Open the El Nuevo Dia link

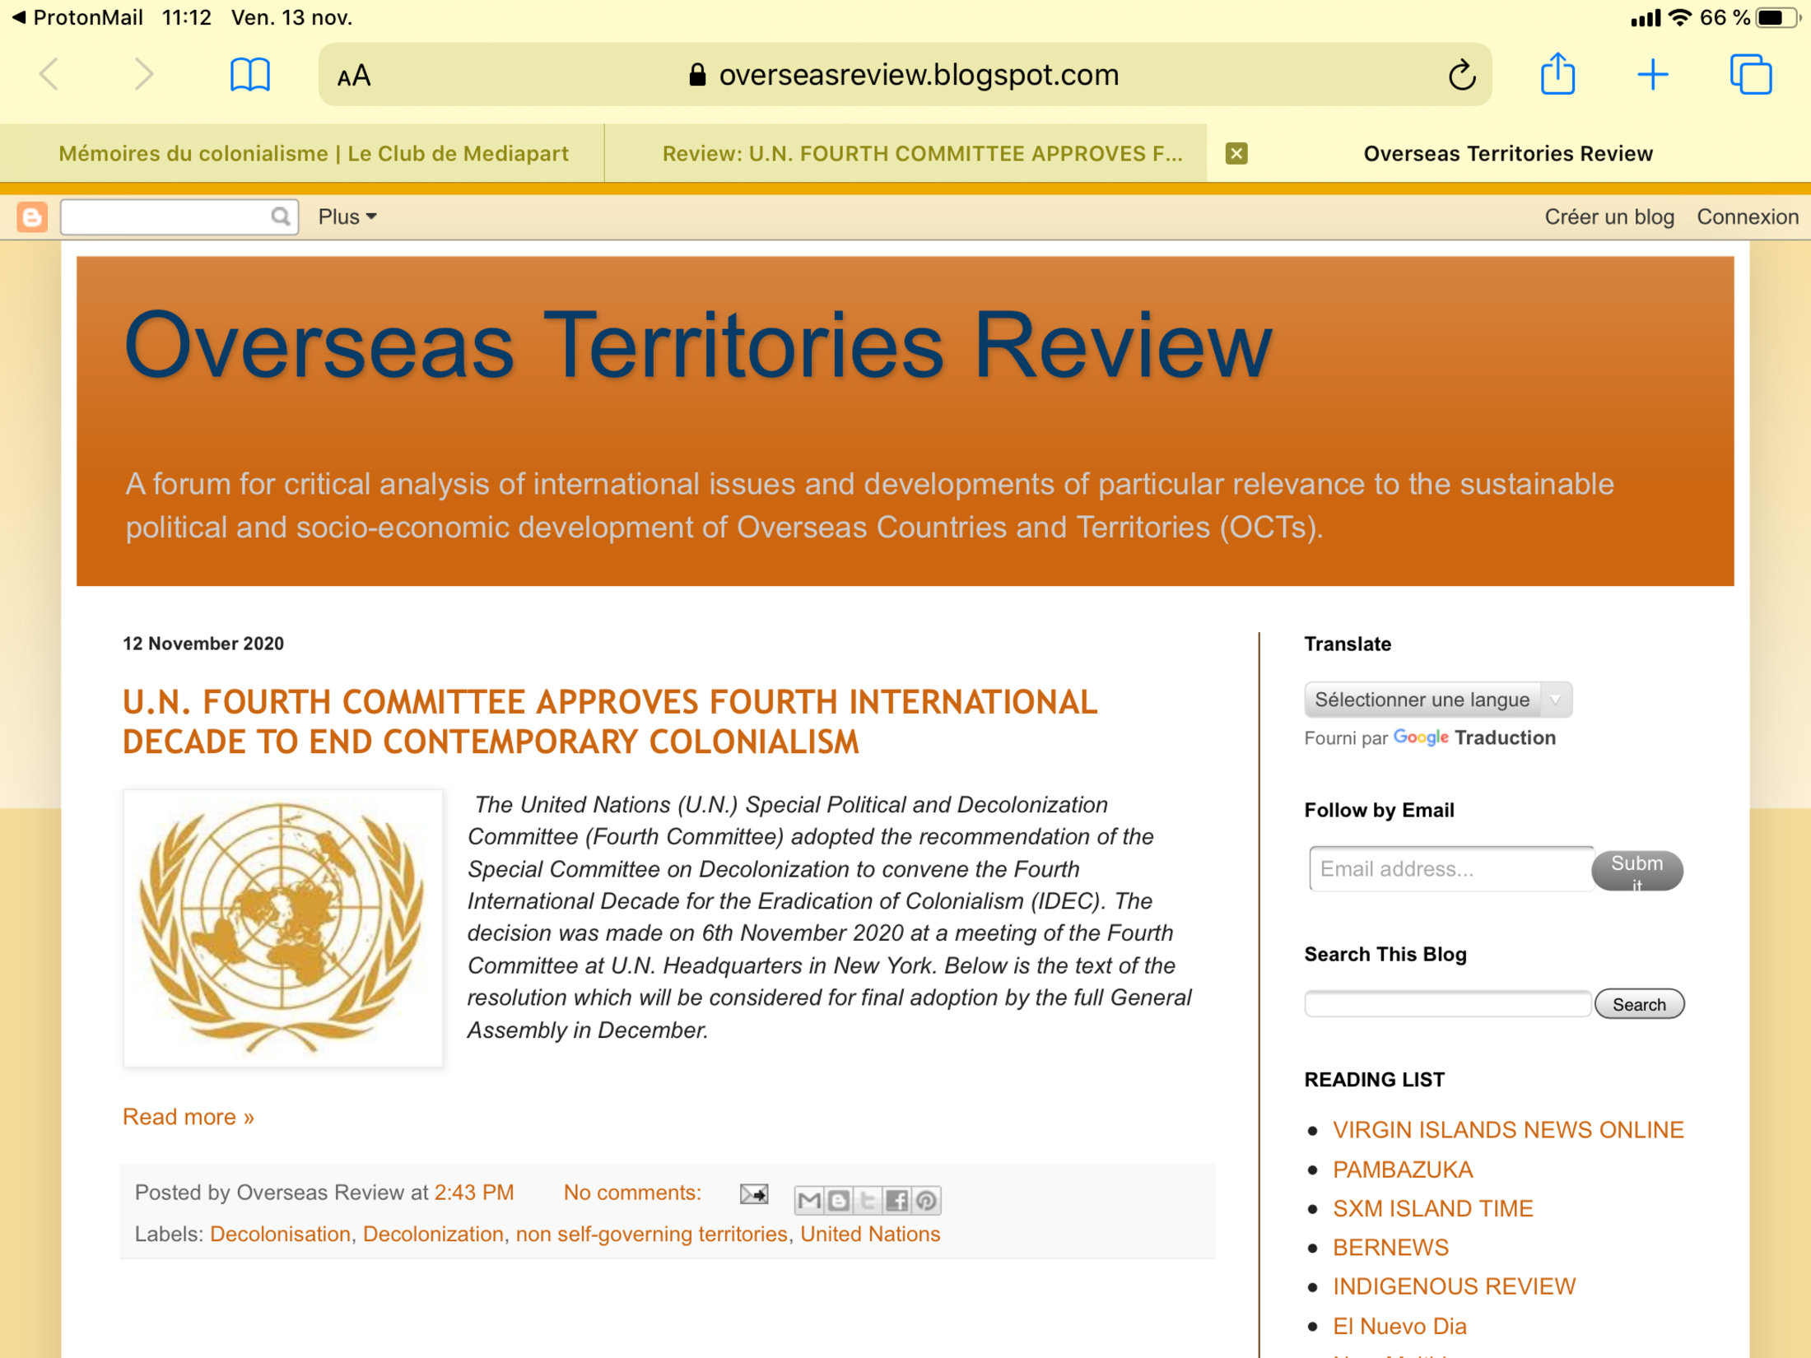[1399, 1326]
